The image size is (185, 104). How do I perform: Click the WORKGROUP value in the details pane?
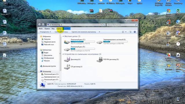71,84
